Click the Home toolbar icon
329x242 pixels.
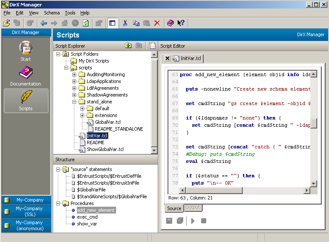pos(65,23)
